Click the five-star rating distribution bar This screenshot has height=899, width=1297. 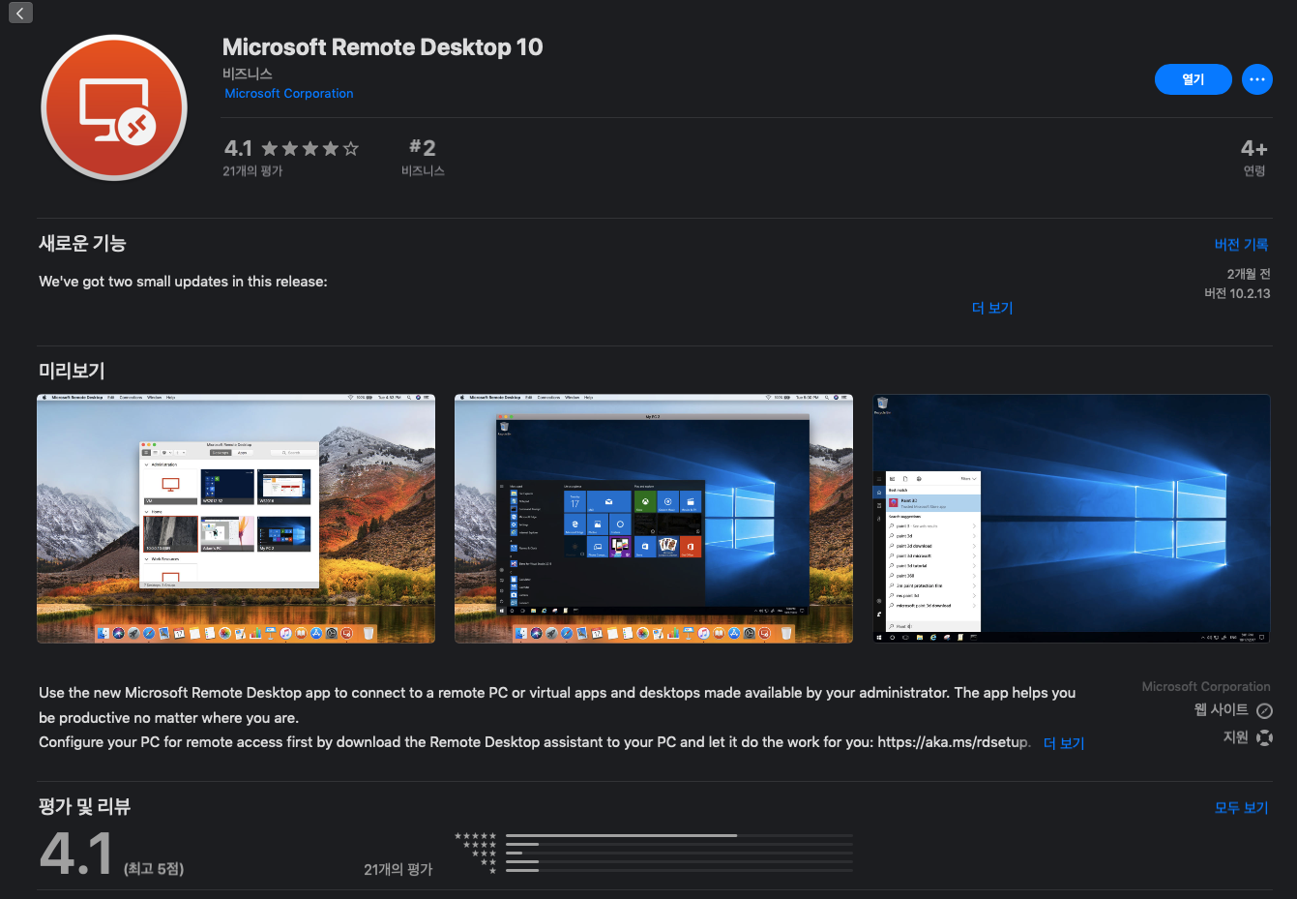pyautogui.click(x=679, y=835)
